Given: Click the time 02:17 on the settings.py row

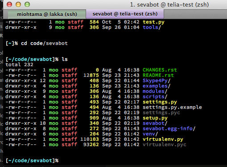Looking at the screenshot, I should pyautogui.click(x=132, y=102).
